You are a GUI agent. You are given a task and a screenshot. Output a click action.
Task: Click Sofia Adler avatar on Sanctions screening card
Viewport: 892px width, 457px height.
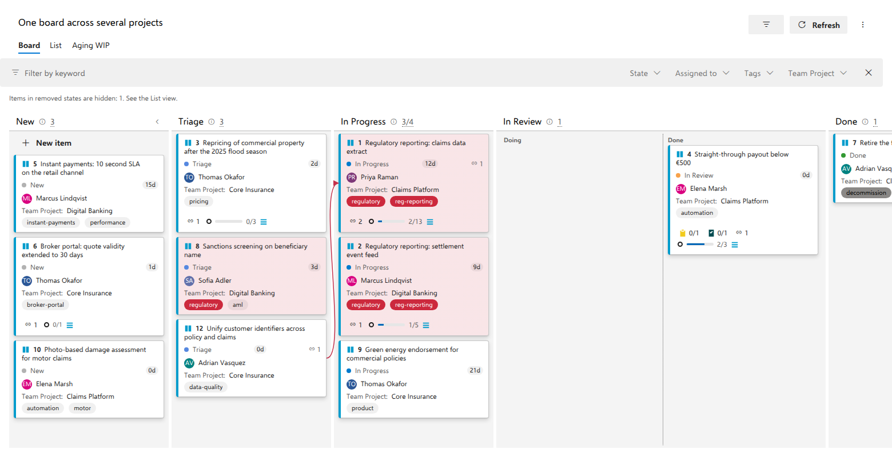[189, 280]
